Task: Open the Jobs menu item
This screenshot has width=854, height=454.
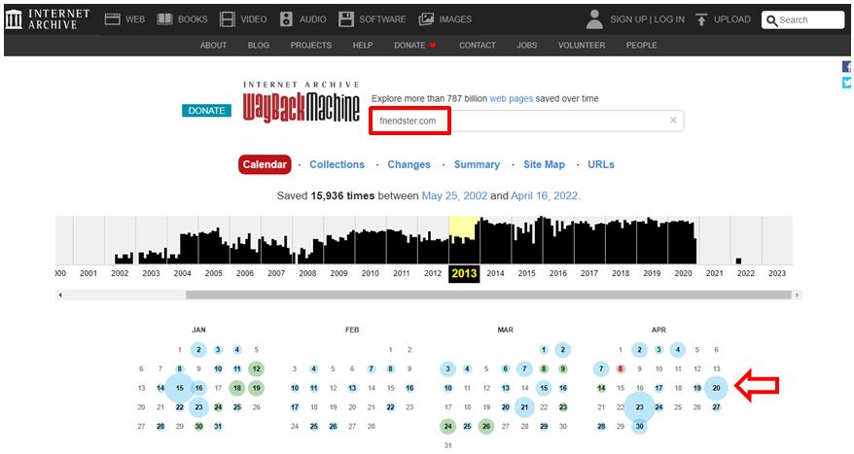Action: [526, 45]
